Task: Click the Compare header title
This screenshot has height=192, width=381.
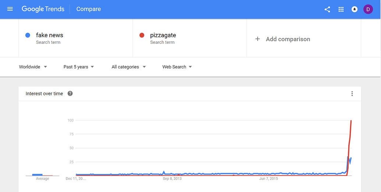Action: click(x=88, y=9)
